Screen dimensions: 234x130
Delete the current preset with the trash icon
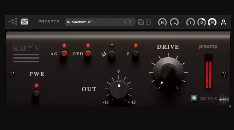tap(148, 22)
